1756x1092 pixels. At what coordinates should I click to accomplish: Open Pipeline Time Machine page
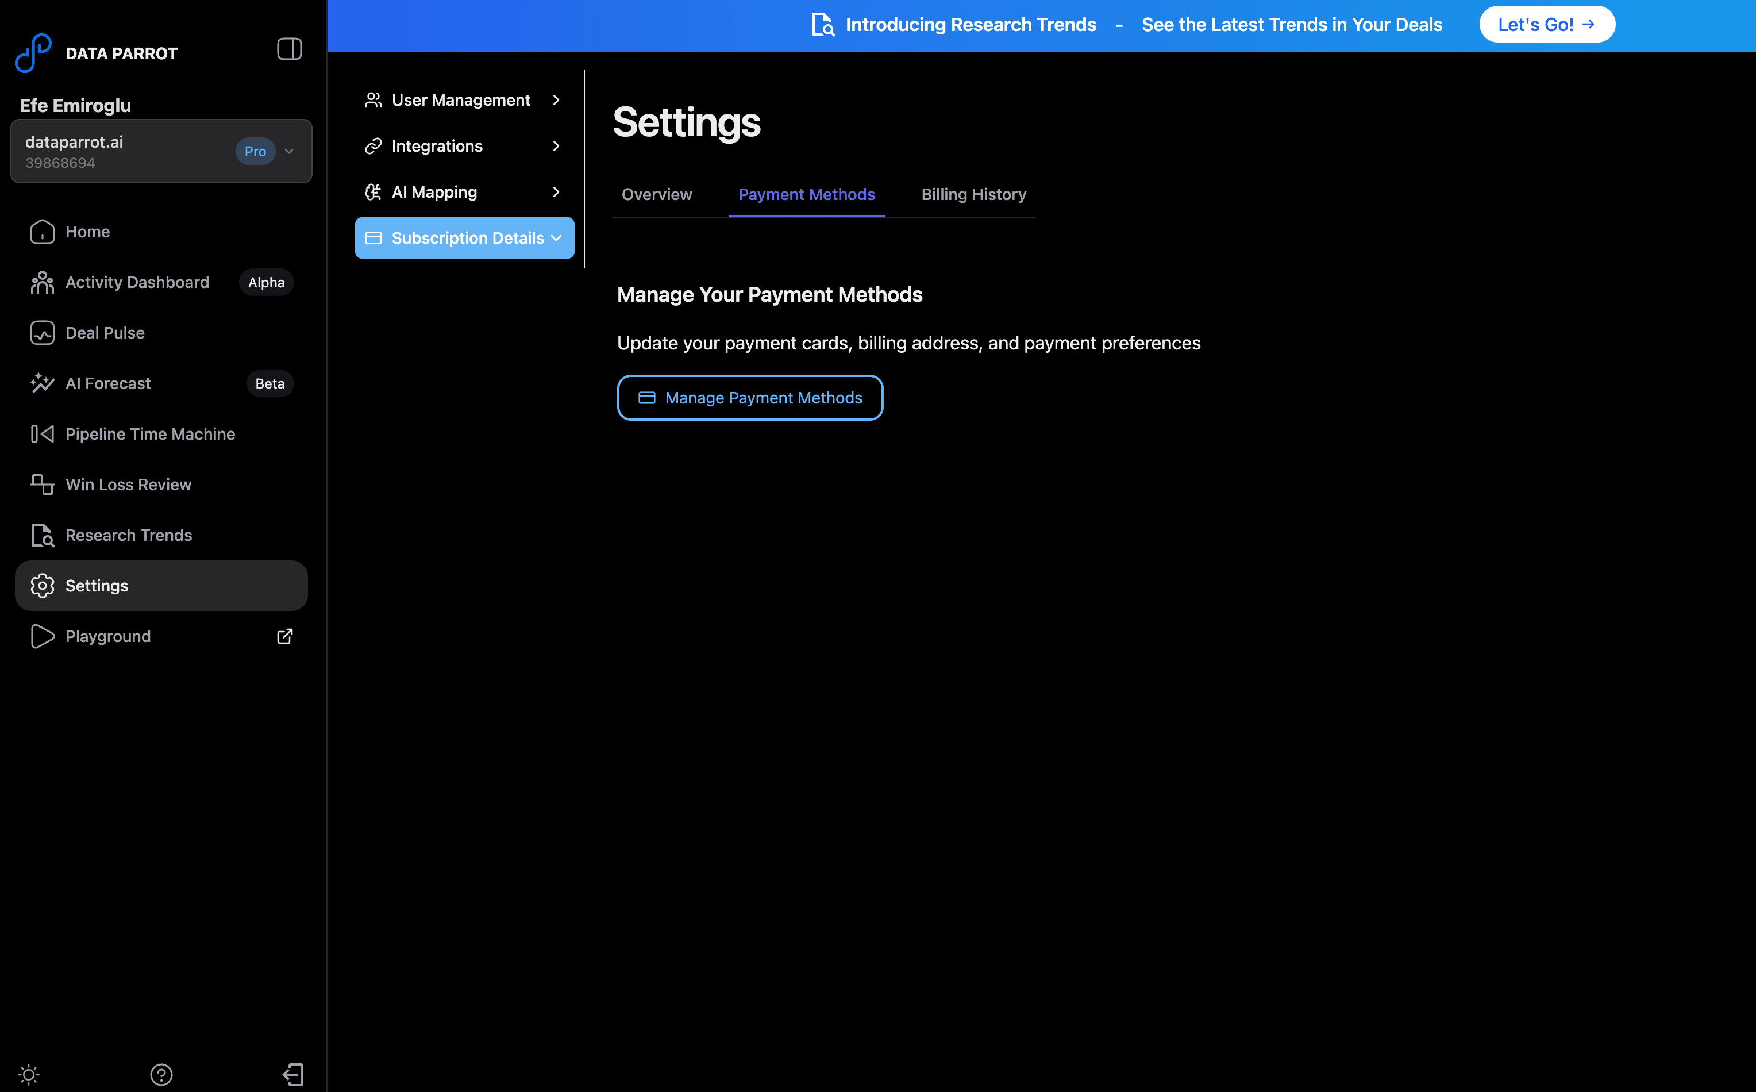pyautogui.click(x=161, y=434)
